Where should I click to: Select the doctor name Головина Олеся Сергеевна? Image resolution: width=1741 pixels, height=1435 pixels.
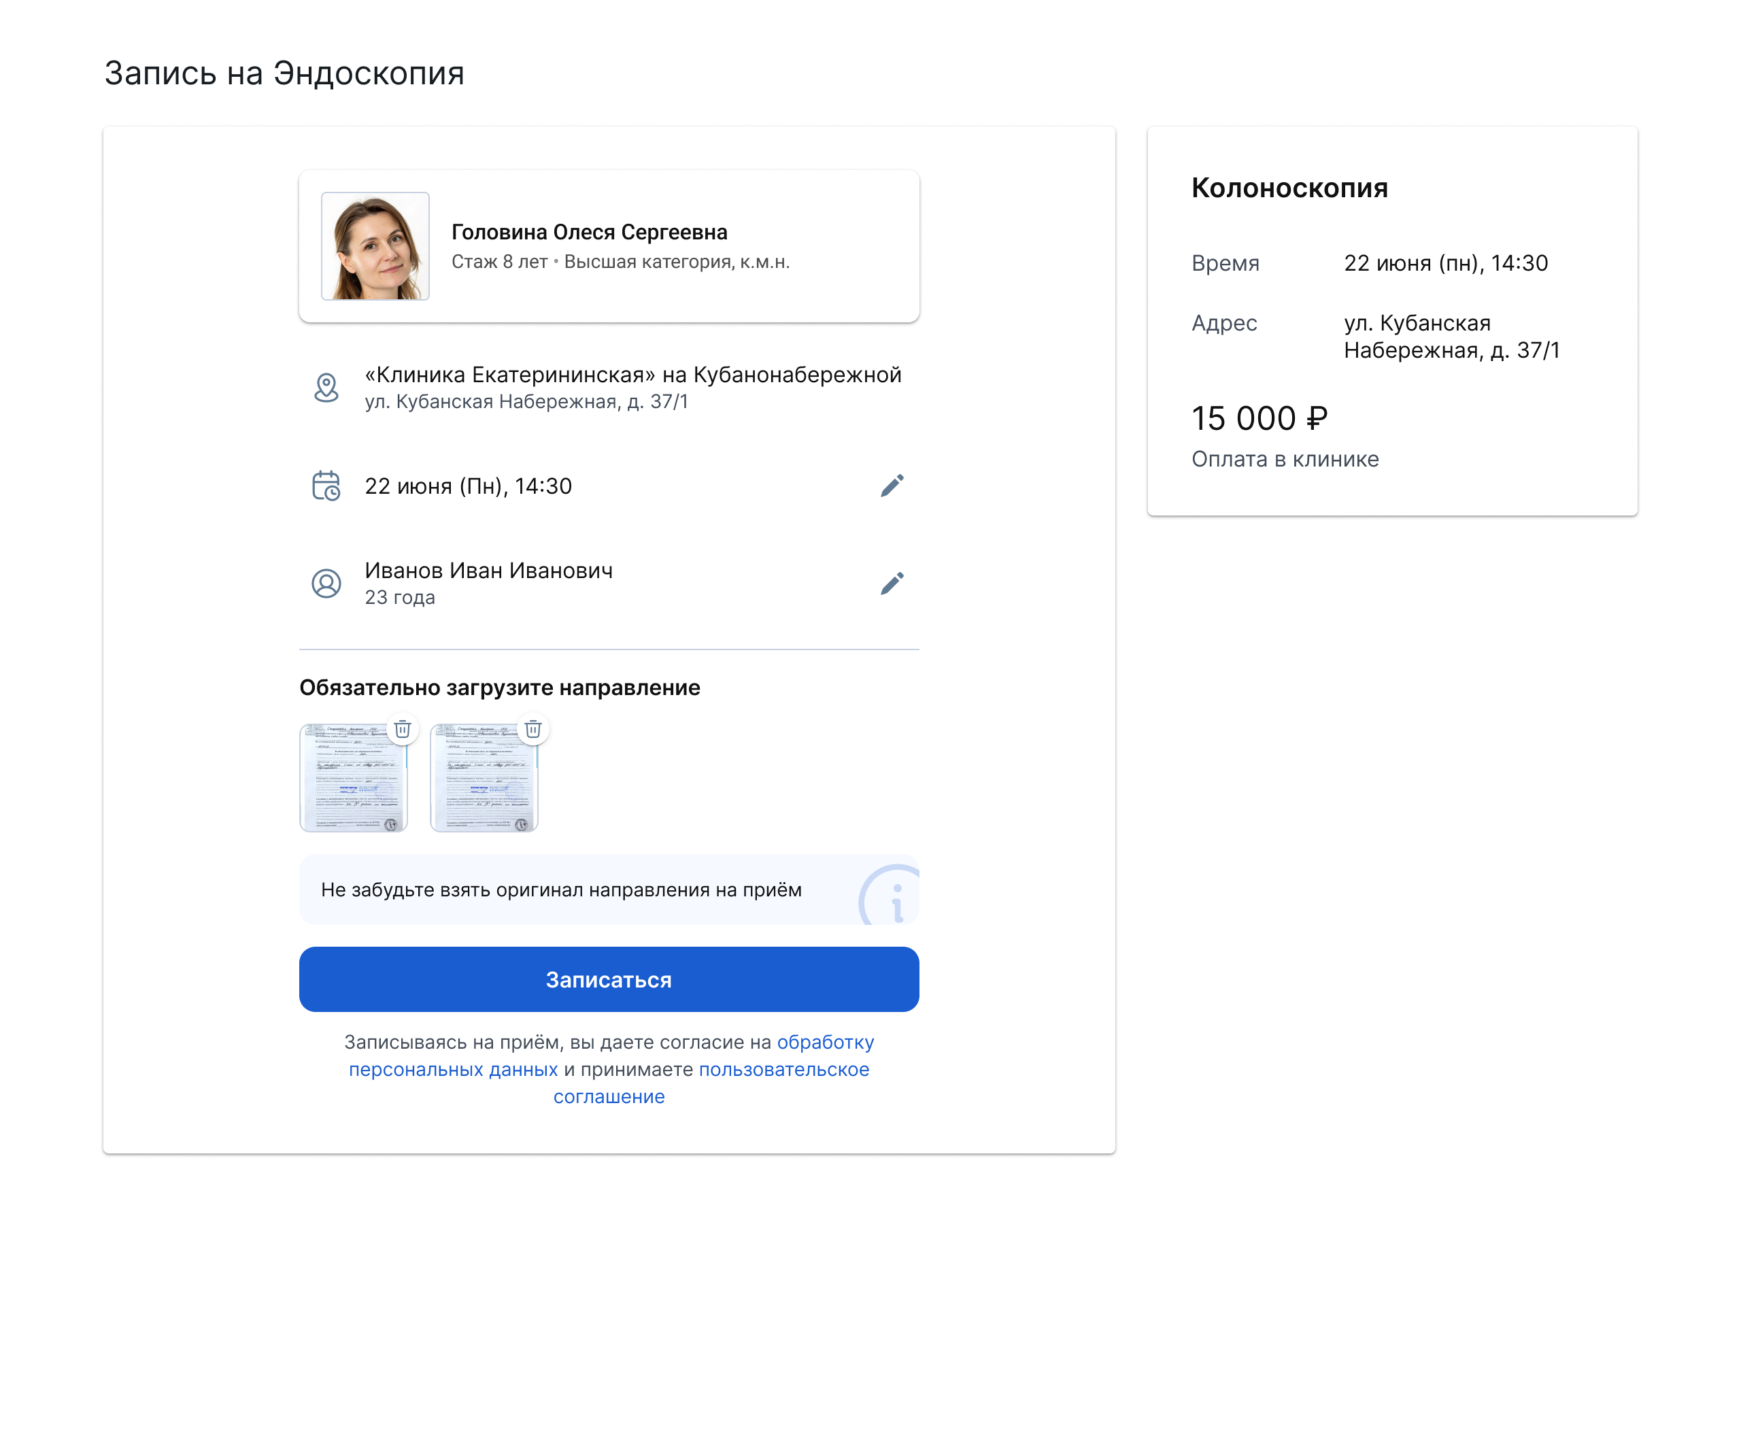coord(590,233)
